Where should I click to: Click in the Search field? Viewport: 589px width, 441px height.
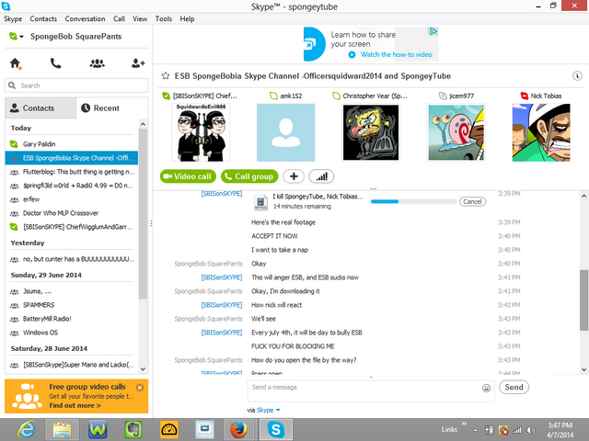(x=76, y=85)
